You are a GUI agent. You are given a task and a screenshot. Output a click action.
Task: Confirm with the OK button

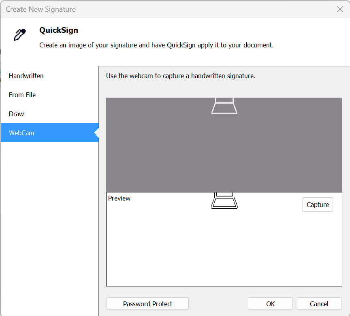(x=270, y=304)
